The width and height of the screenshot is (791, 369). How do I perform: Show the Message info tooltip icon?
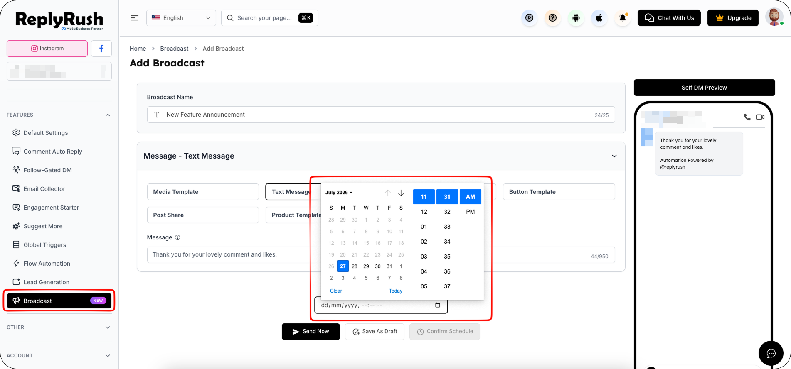pos(177,237)
